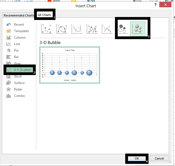Select the flat Bubble chart subtype
The image size is (175, 166).
coord(123,29)
